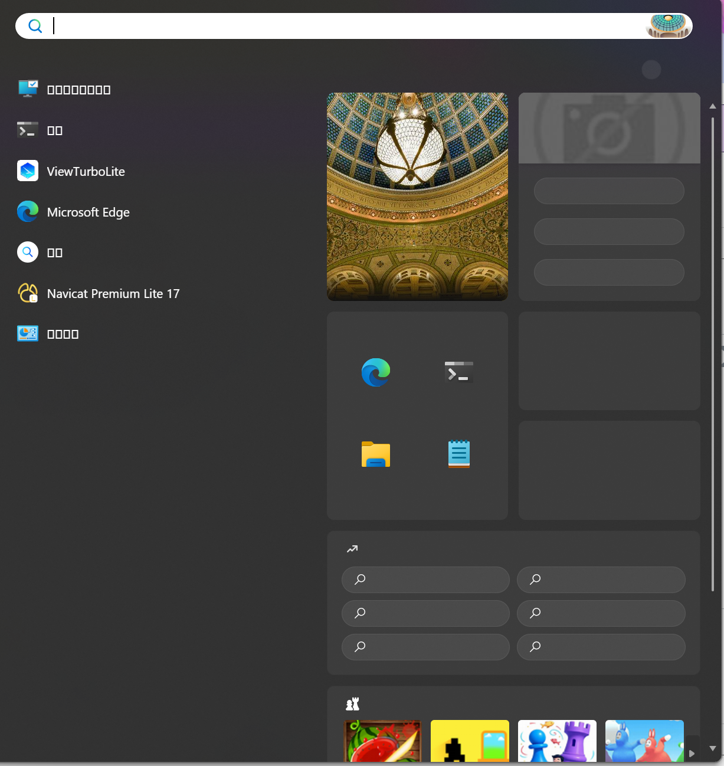
Task: Open the large chandelier dome image
Action: [417, 197]
